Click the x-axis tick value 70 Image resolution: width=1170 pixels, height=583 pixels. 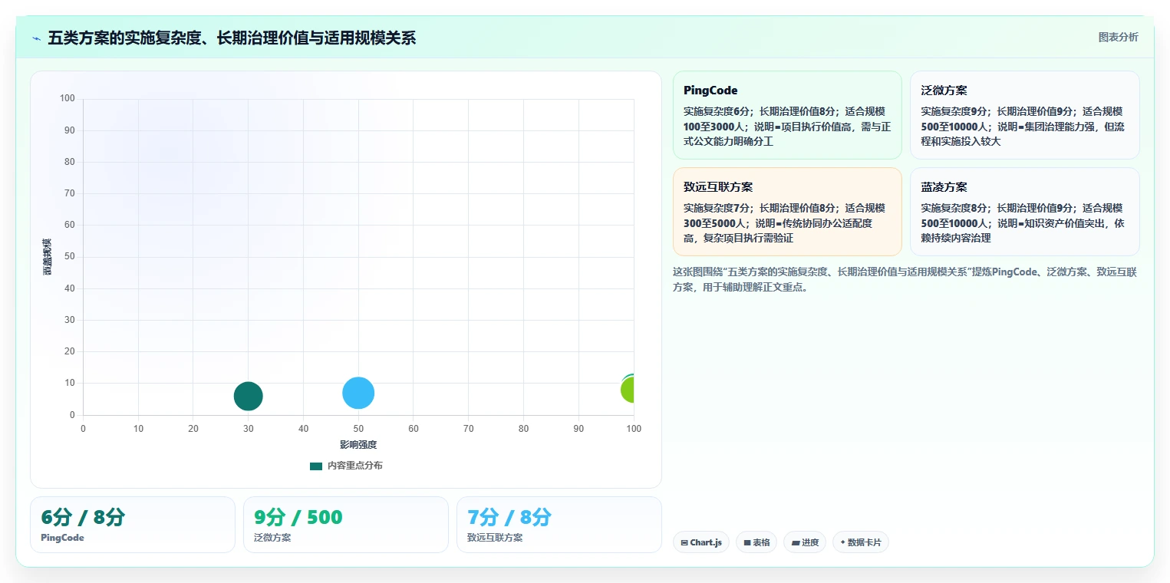click(x=469, y=429)
